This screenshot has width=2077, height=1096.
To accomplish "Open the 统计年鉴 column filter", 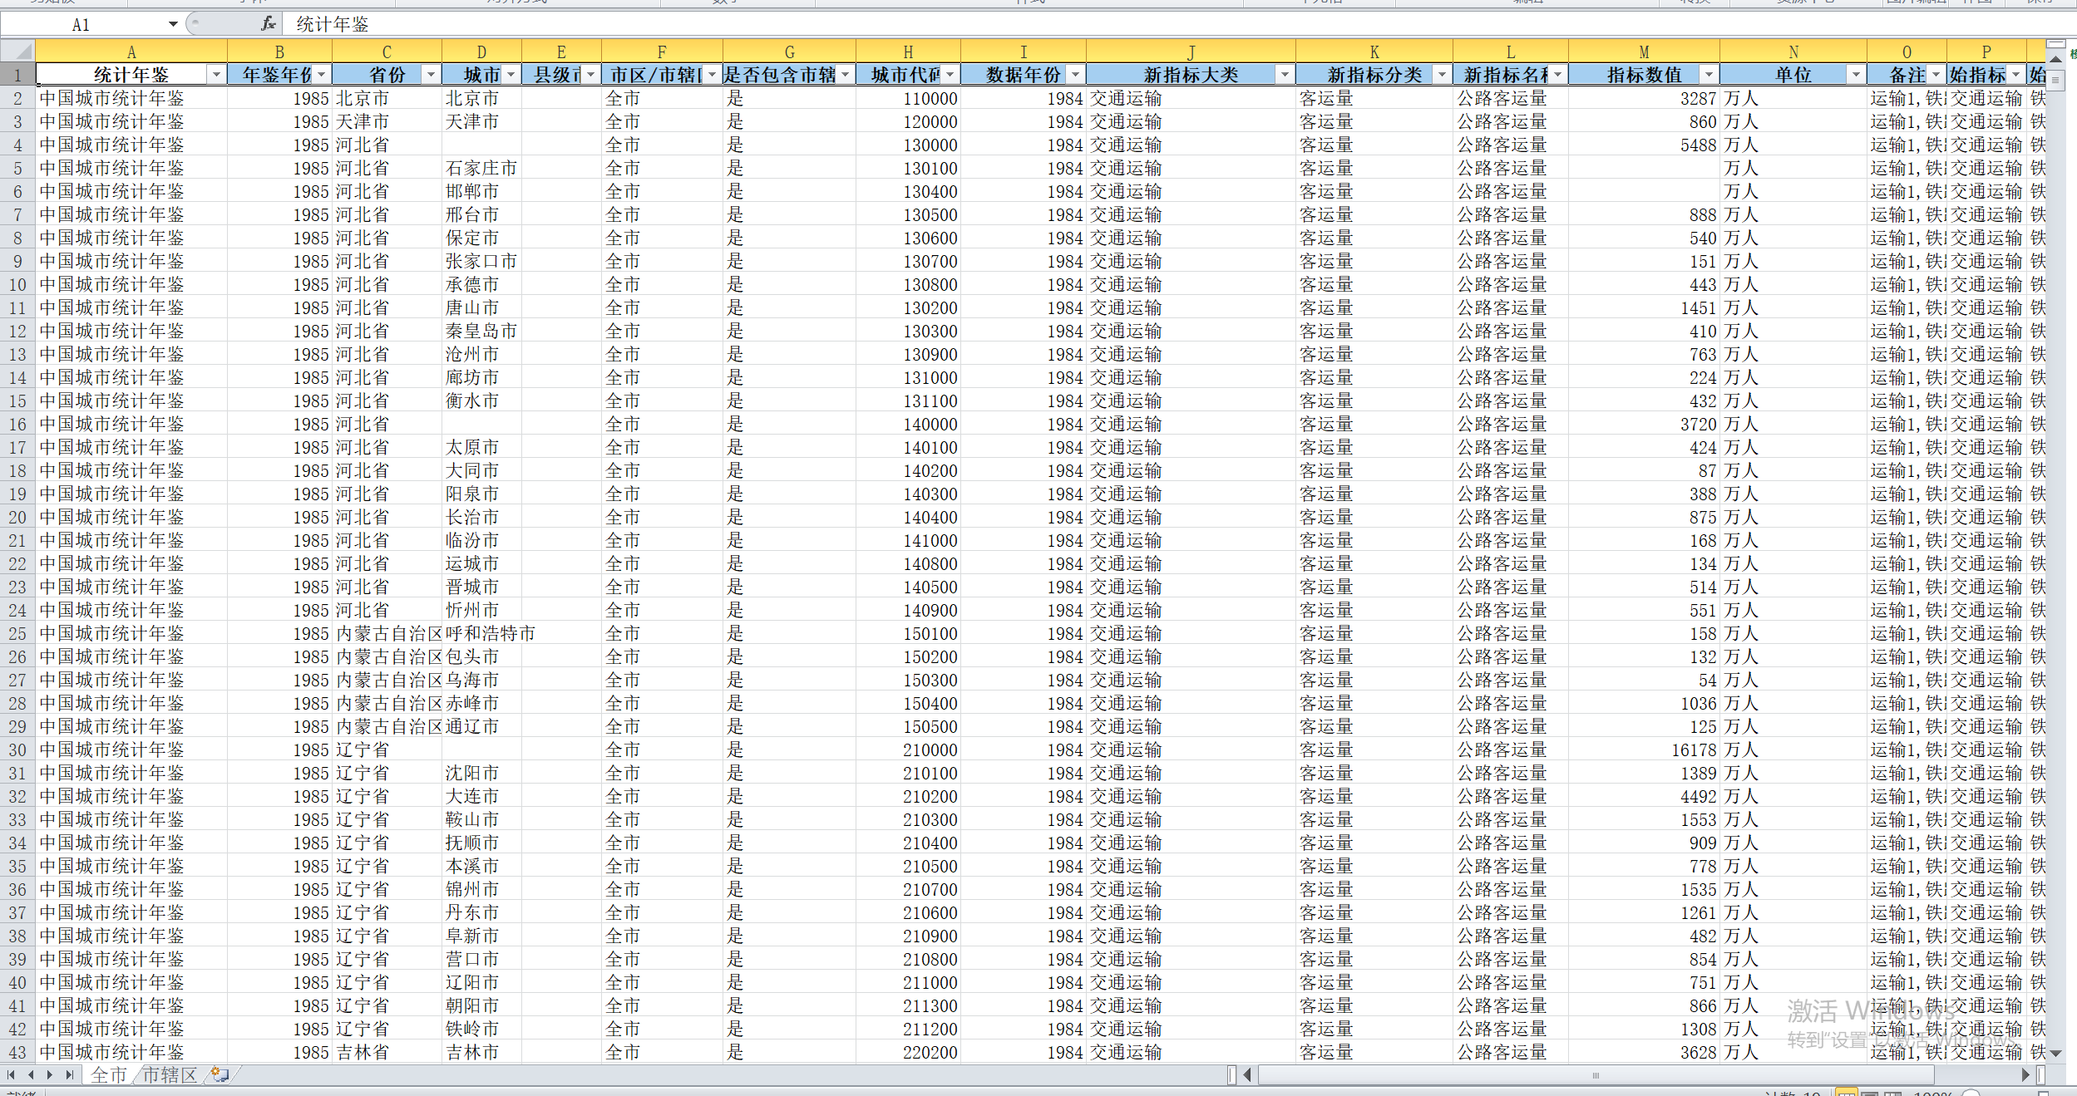I will click(216, 75).
